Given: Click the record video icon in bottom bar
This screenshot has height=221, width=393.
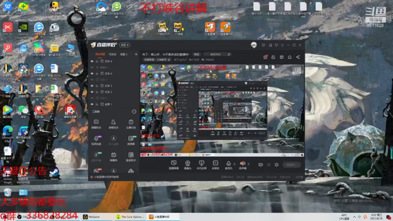Looking at the screenshot, I should pyautogui.click(x=261, y=165).
